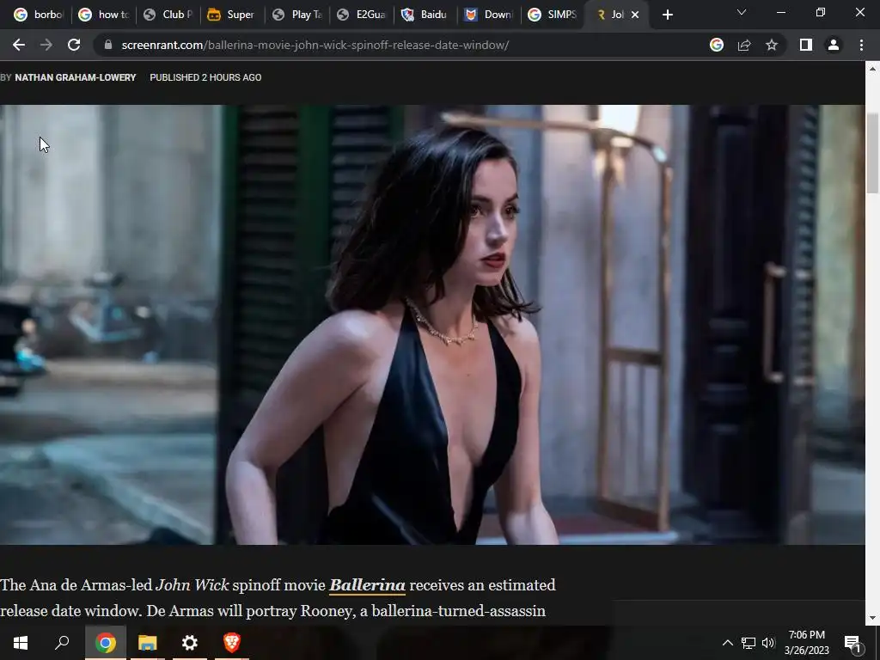Switch to the SIMPS tab
Viewport: 880px width, 660px height.
pyautogui.click(x=554, y=15)
